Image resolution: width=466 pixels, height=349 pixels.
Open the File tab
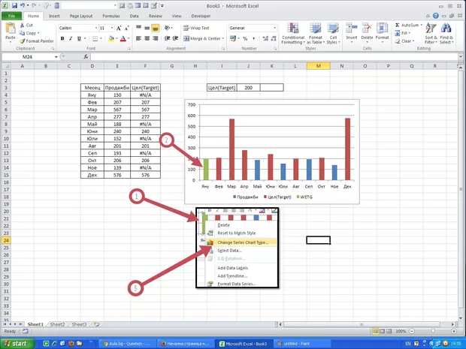click(x=11, y=16)
